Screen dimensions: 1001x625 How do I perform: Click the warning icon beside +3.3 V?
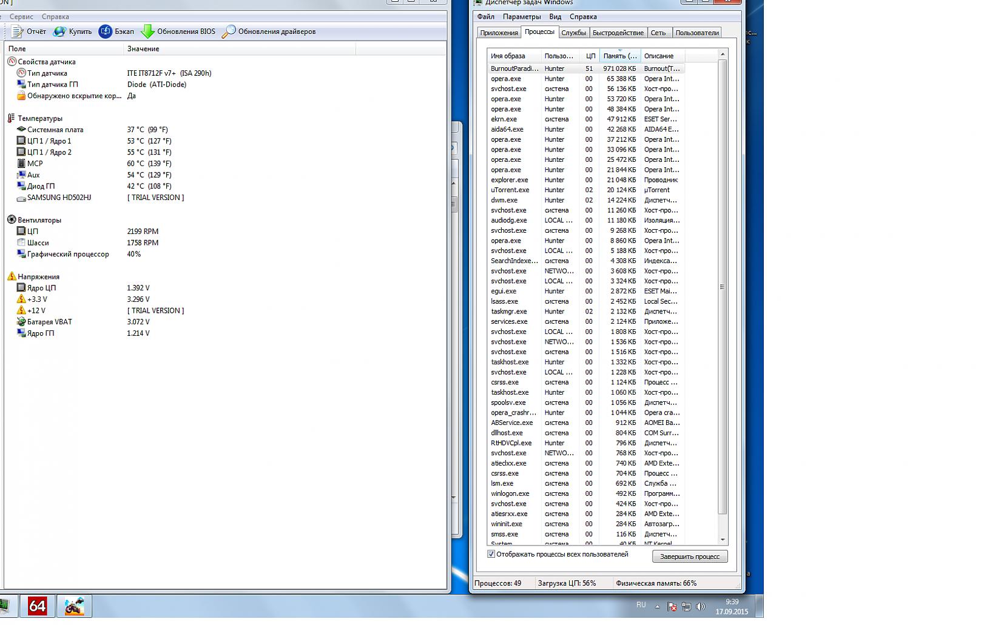coord(21,299)
